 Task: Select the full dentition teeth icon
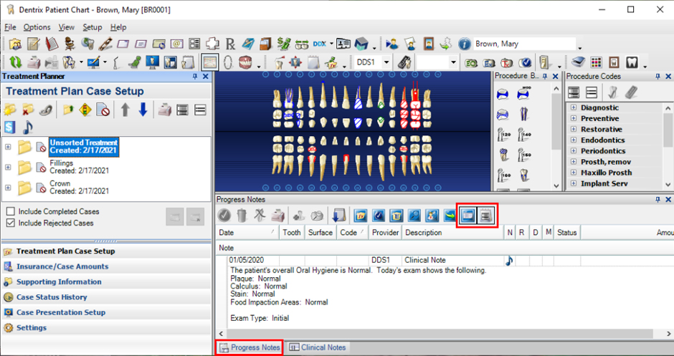tap(245, 63)
